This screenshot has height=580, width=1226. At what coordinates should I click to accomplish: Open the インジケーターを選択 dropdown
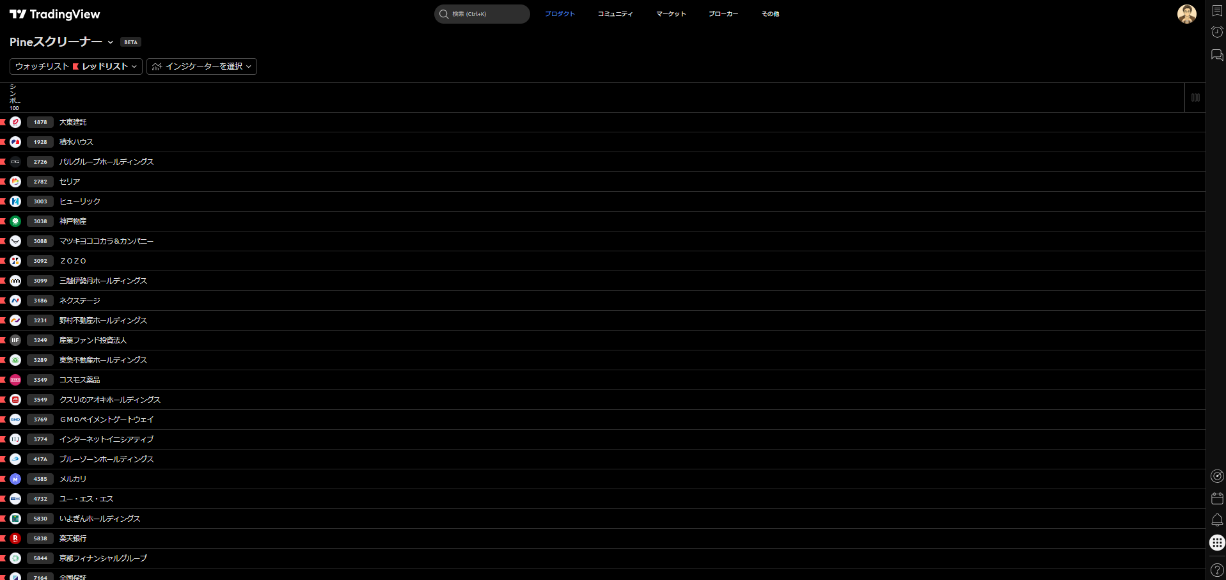[x=201, y=67]
